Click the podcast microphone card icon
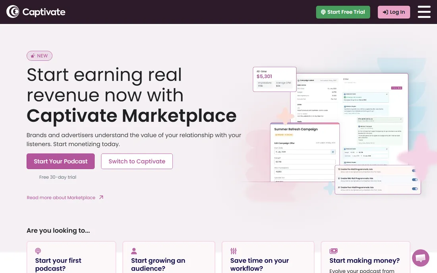This screenshot has width=437, height=273. [x=38, y=251]
